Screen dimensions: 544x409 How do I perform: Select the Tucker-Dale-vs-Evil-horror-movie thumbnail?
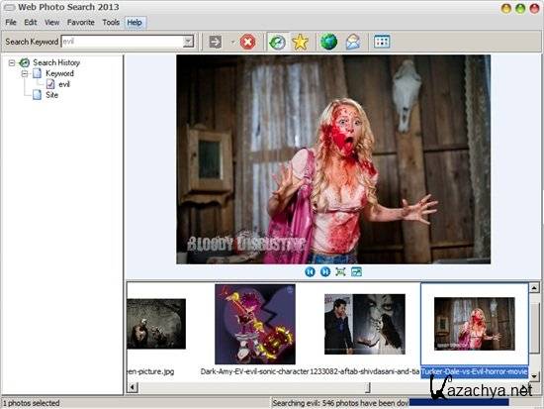coord(474,324)
